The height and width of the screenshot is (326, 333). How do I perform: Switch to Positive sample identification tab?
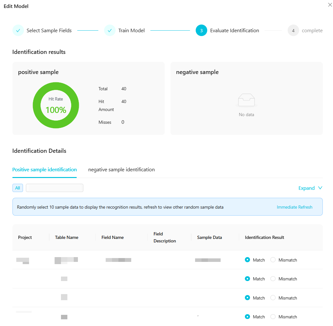click(x=44, y=170)
